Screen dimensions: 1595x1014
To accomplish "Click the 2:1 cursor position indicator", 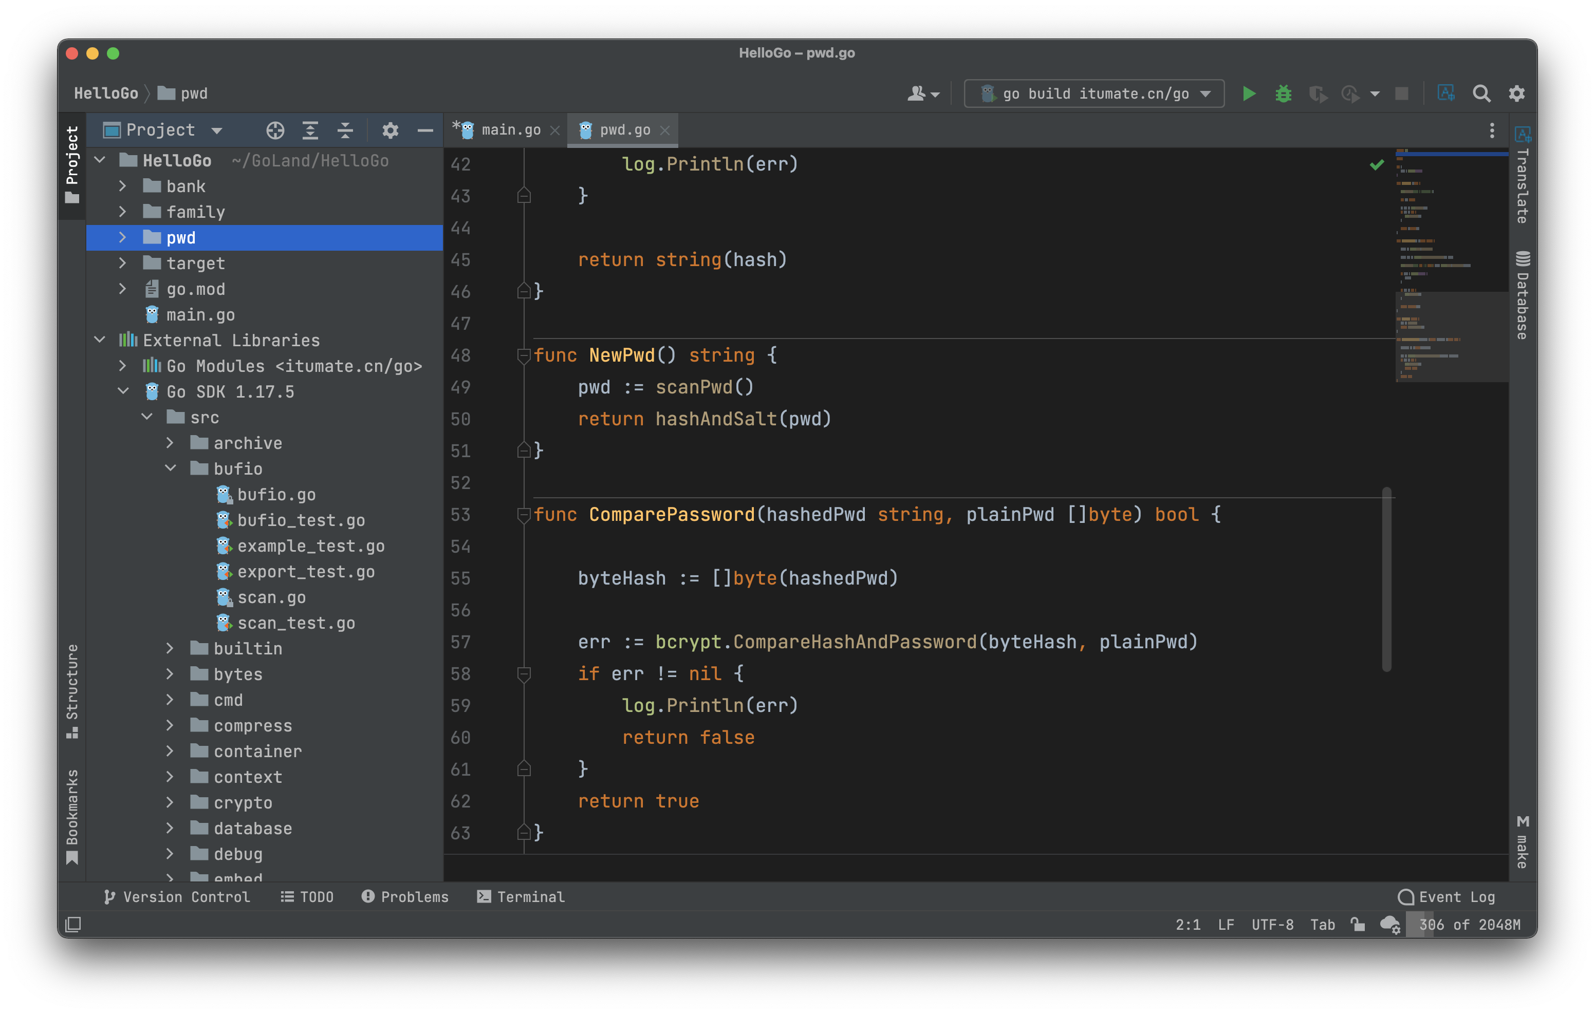I will click(1188, 925).
